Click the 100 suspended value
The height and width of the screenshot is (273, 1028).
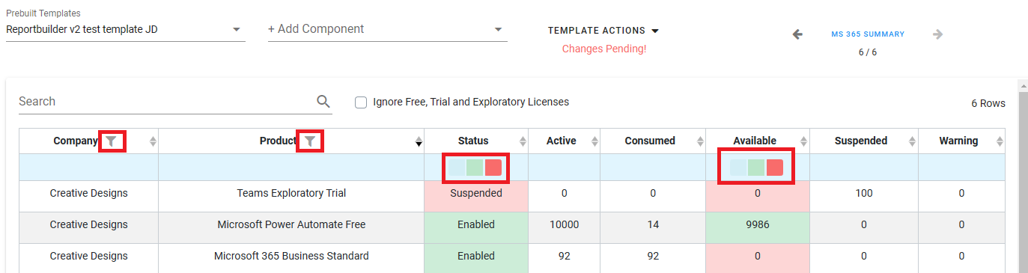point(863,193)
